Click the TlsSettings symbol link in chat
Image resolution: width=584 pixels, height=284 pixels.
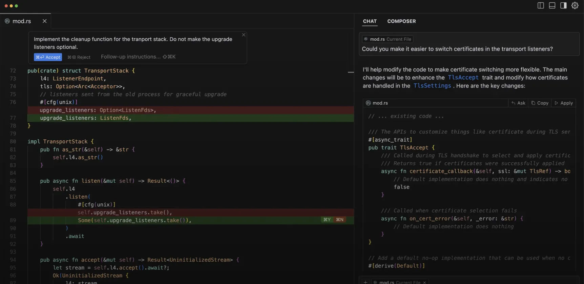pos(432,86)
